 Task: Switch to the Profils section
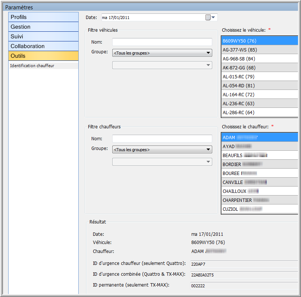click(x=43, y=17)
